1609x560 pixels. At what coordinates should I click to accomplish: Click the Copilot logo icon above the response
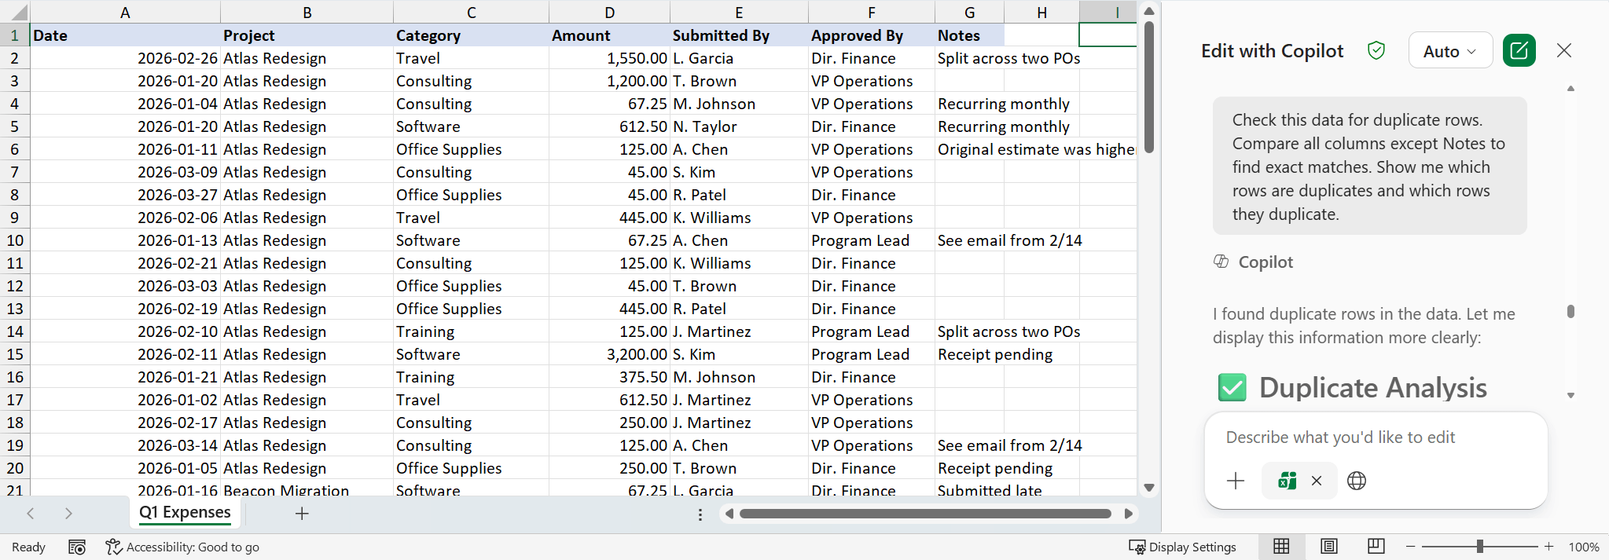point(1221,262)
